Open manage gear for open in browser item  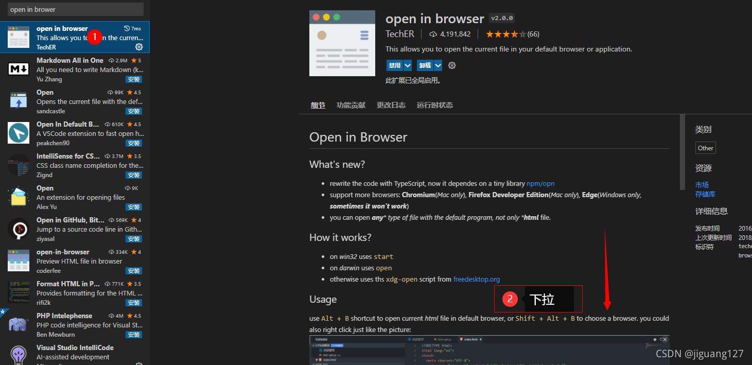point(139,47)
